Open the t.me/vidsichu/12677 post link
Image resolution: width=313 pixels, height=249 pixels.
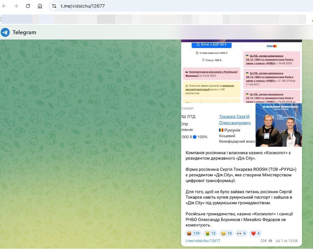203,241
